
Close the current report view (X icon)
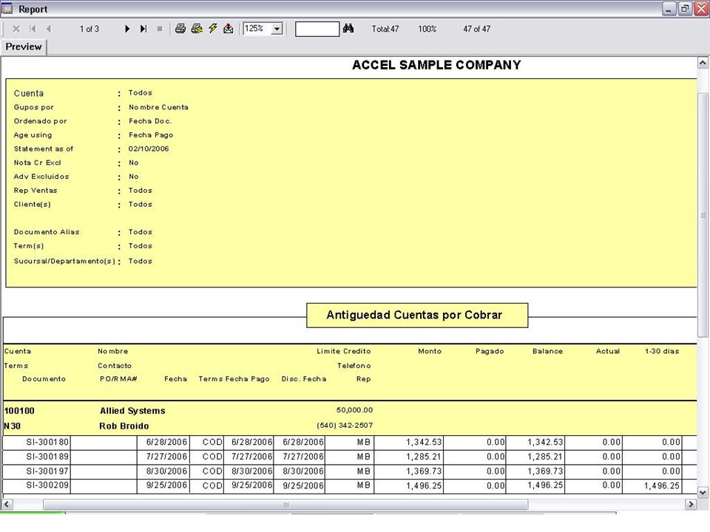click(x=16, y=29)
